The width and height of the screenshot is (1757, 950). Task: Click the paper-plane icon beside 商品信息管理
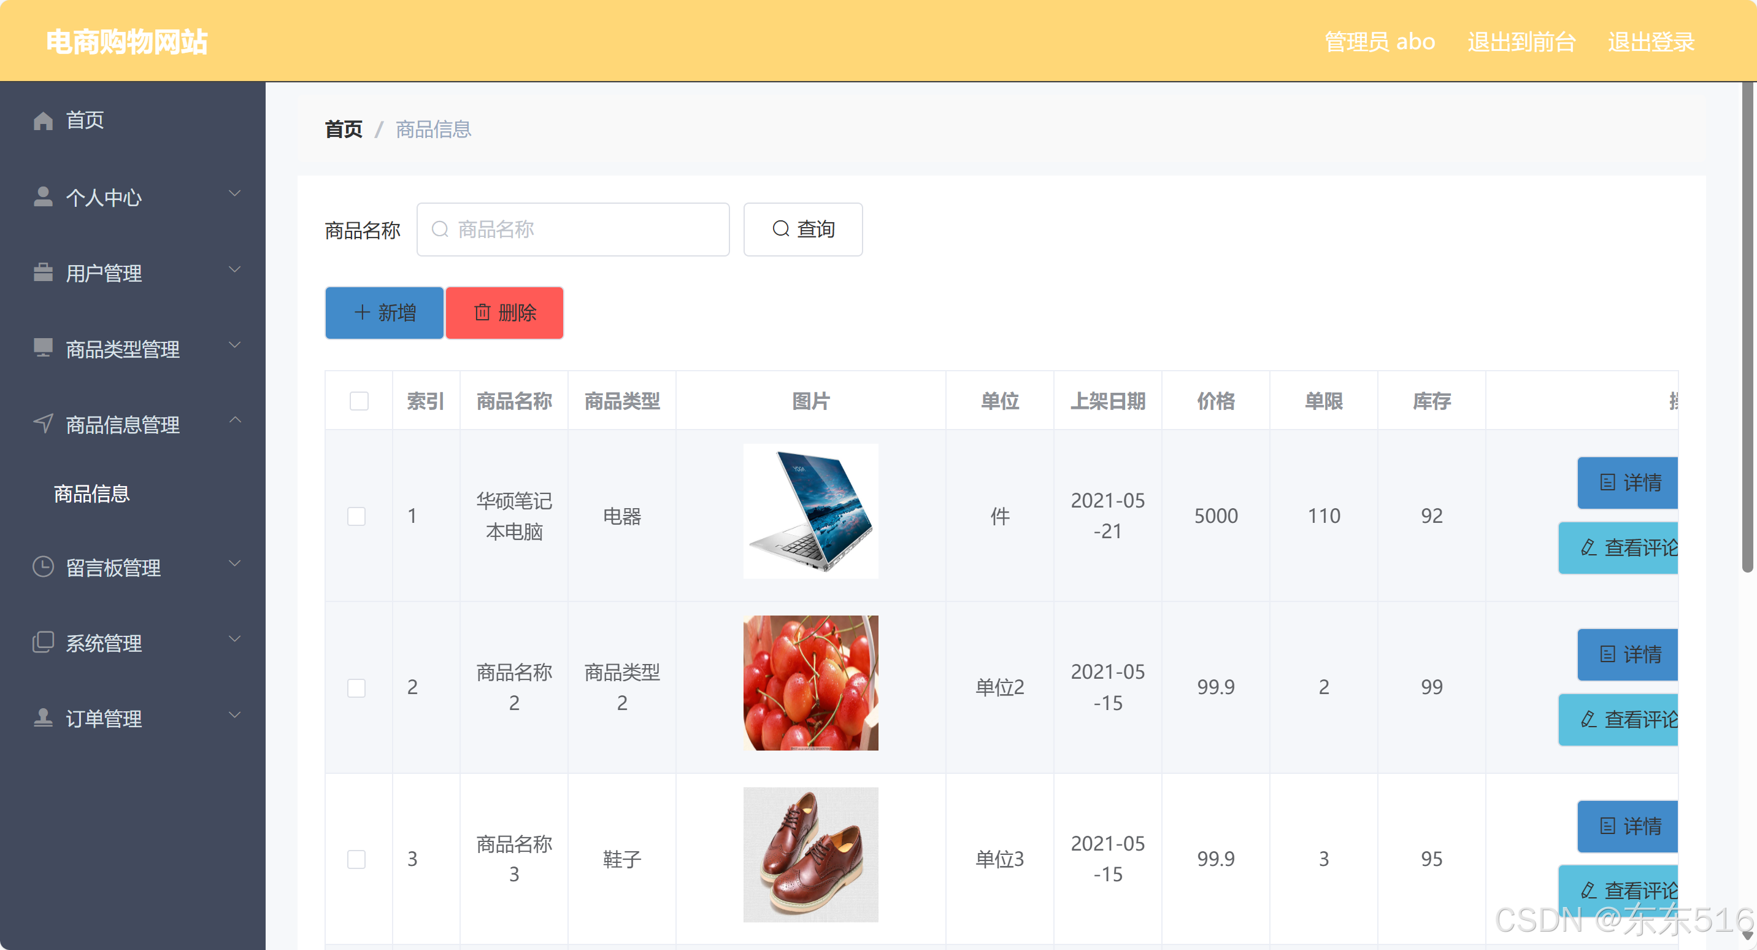click(43, 424)
